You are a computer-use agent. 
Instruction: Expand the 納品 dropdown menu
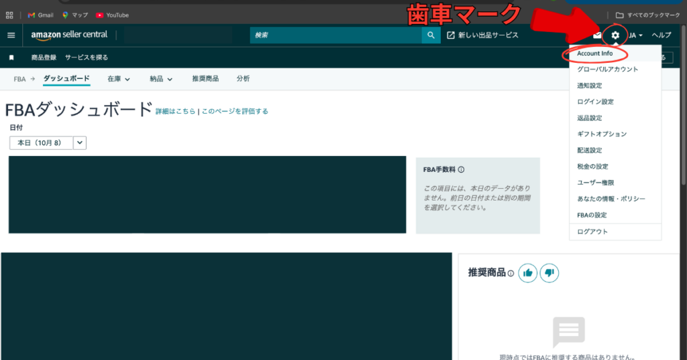[161, 79]
